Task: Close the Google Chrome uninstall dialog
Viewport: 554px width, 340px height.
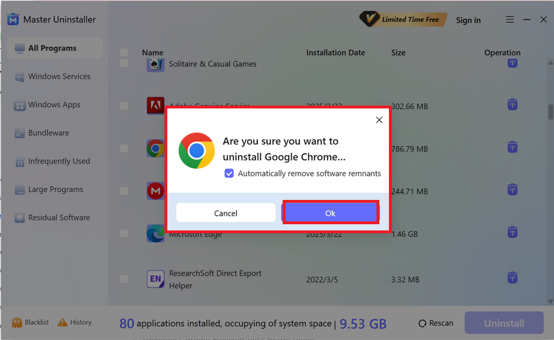Action: point(379,120)
